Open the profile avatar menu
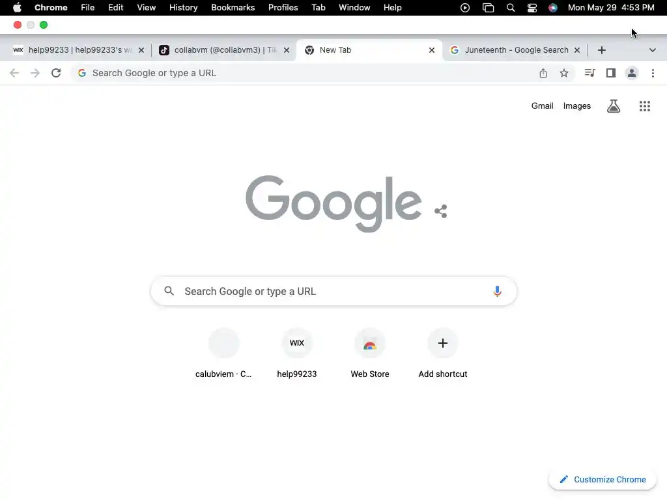This screenshot has height=500, width=667. (x=632, y=73)
